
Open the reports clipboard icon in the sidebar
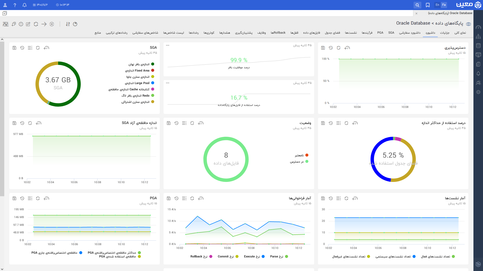point(478,64)
